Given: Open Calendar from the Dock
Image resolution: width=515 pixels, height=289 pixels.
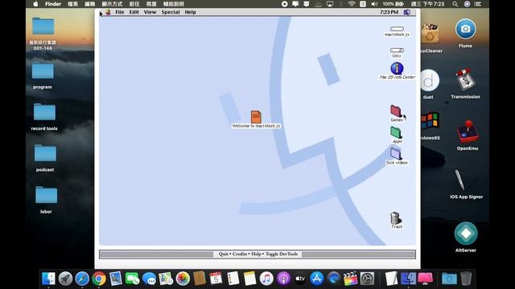Looking at the screenshot, I should coord(216,279).
